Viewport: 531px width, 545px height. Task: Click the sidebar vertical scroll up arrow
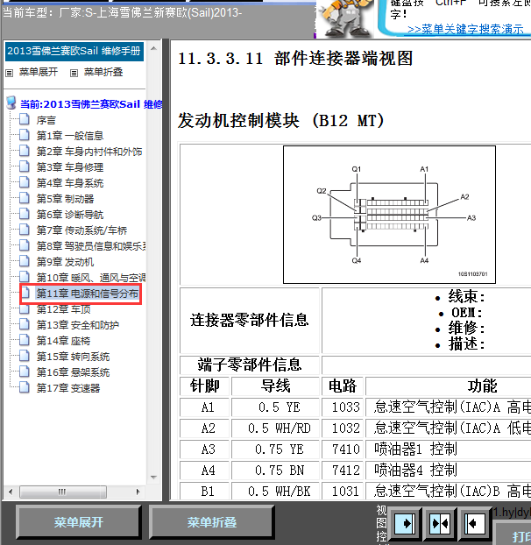pos(153,48)
